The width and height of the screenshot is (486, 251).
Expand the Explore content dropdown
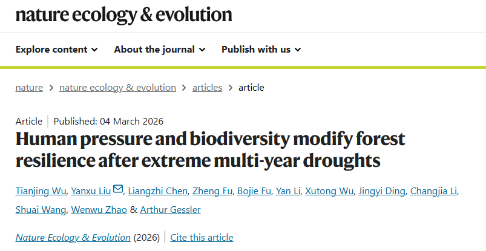[x=57, y=50]
